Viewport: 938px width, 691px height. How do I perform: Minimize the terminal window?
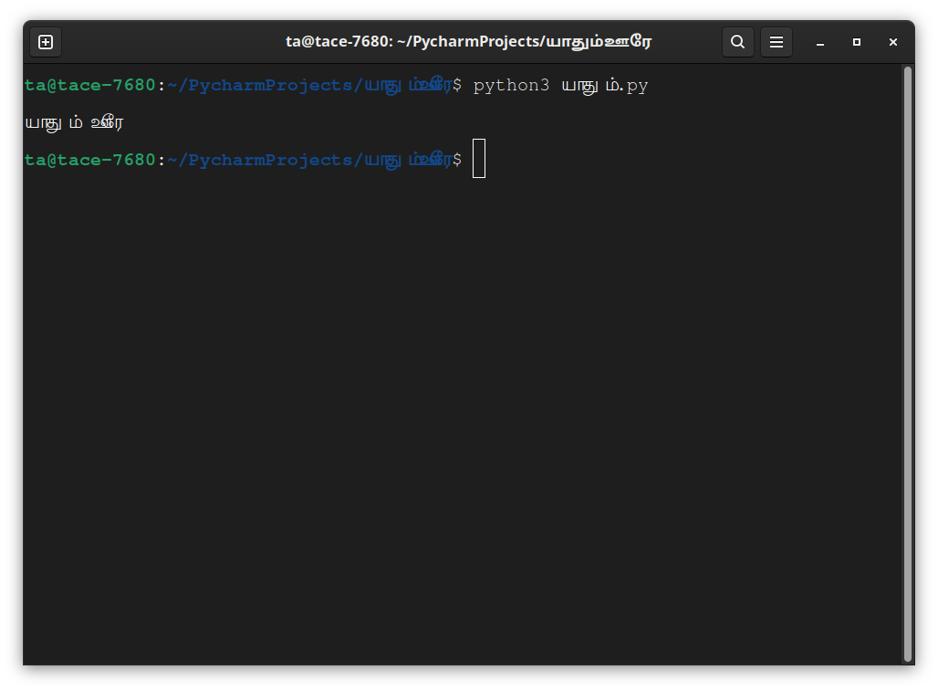(x=820, y=42)
